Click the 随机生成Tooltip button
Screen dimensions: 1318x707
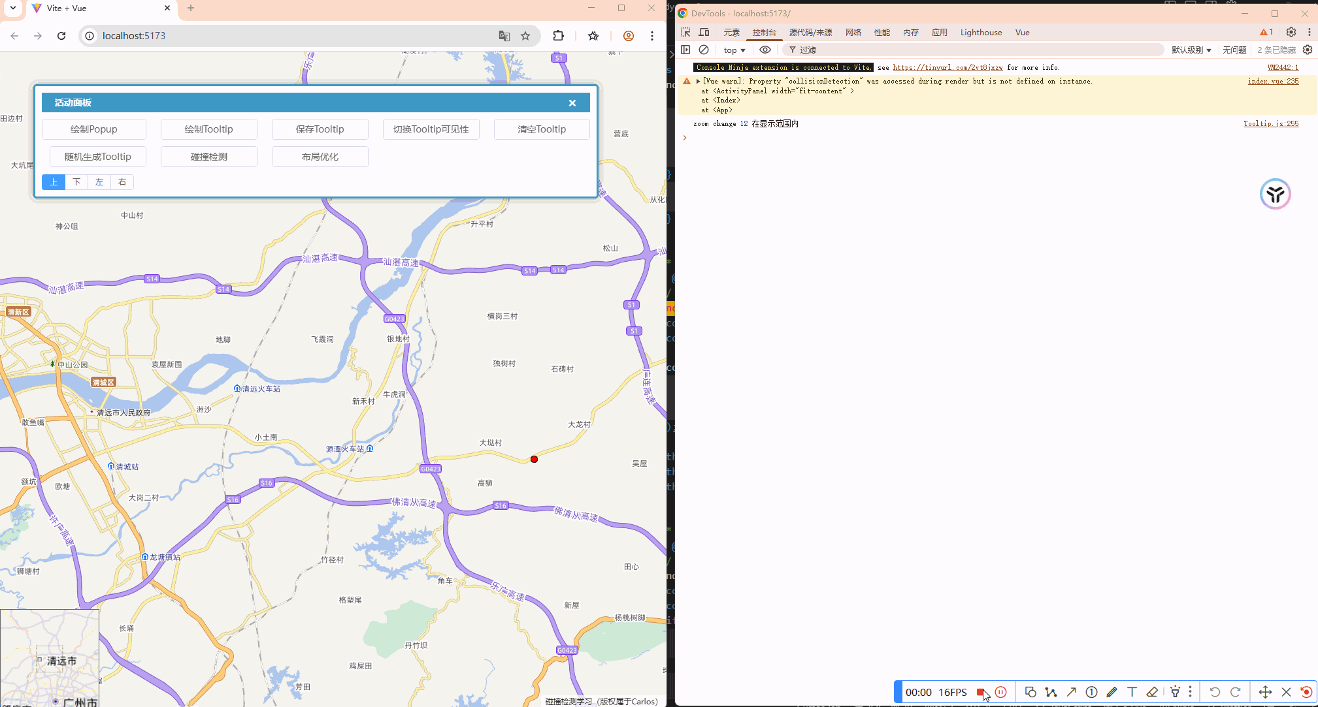(x=98, y=157)
